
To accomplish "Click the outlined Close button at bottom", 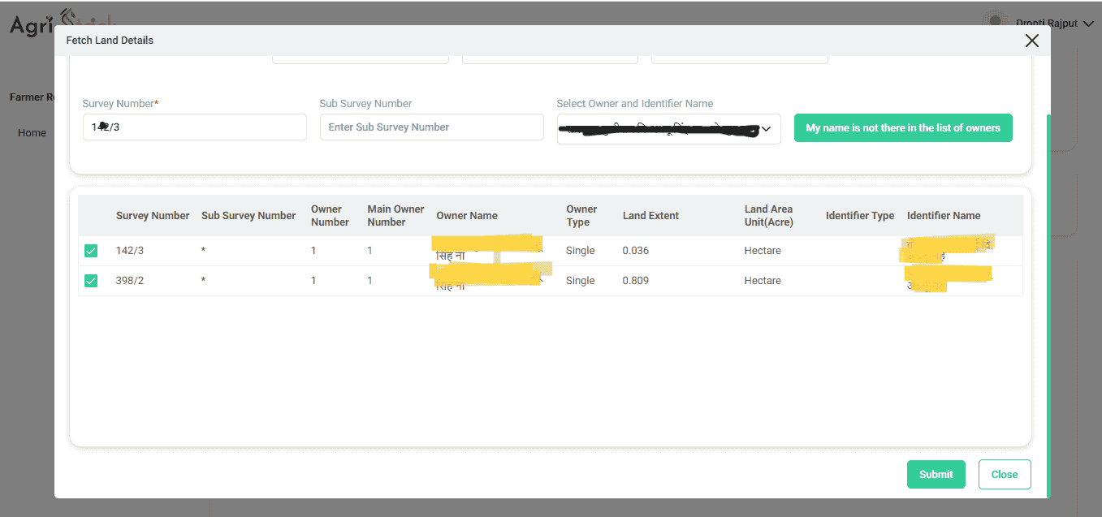I will (1004, 475).
